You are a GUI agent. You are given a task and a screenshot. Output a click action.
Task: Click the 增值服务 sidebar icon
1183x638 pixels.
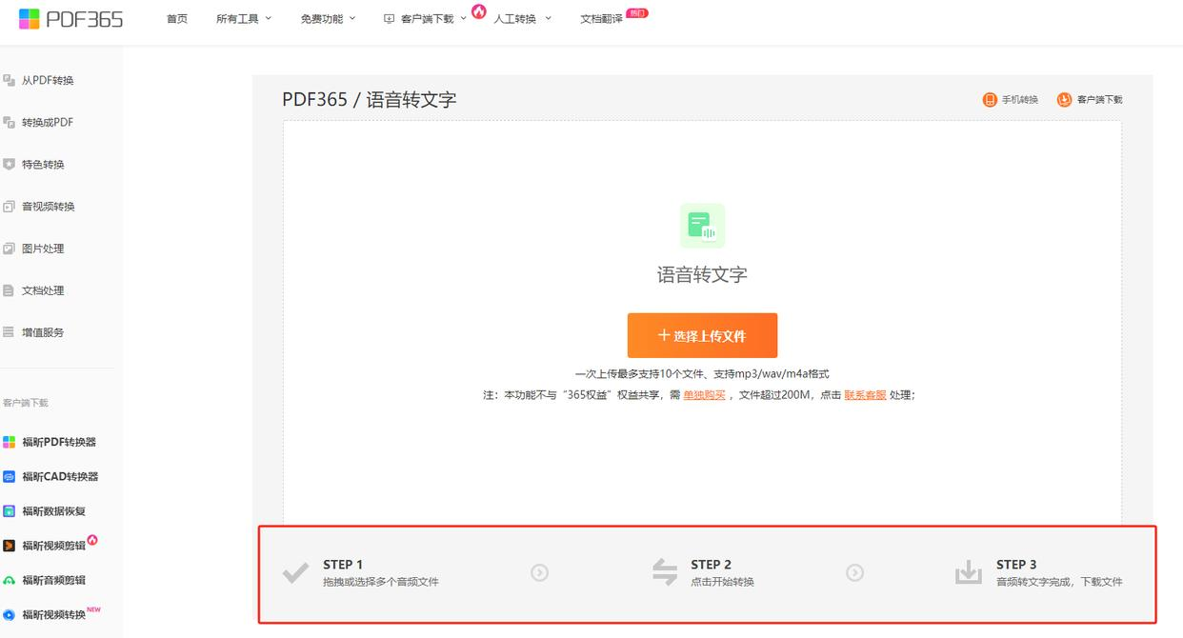pyautogui.click(x=10, y=332)
